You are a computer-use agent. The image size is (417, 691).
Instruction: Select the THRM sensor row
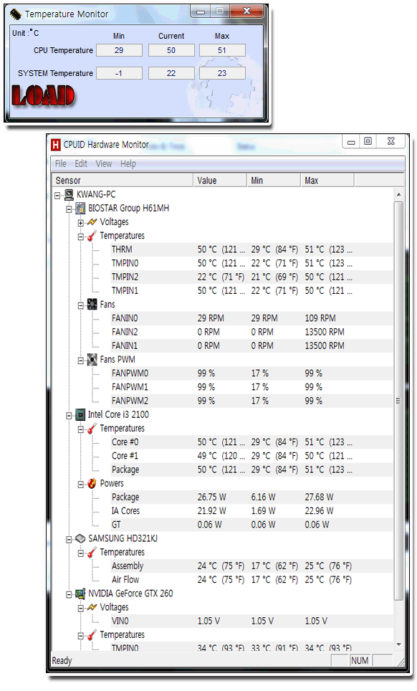click(251, 249)
